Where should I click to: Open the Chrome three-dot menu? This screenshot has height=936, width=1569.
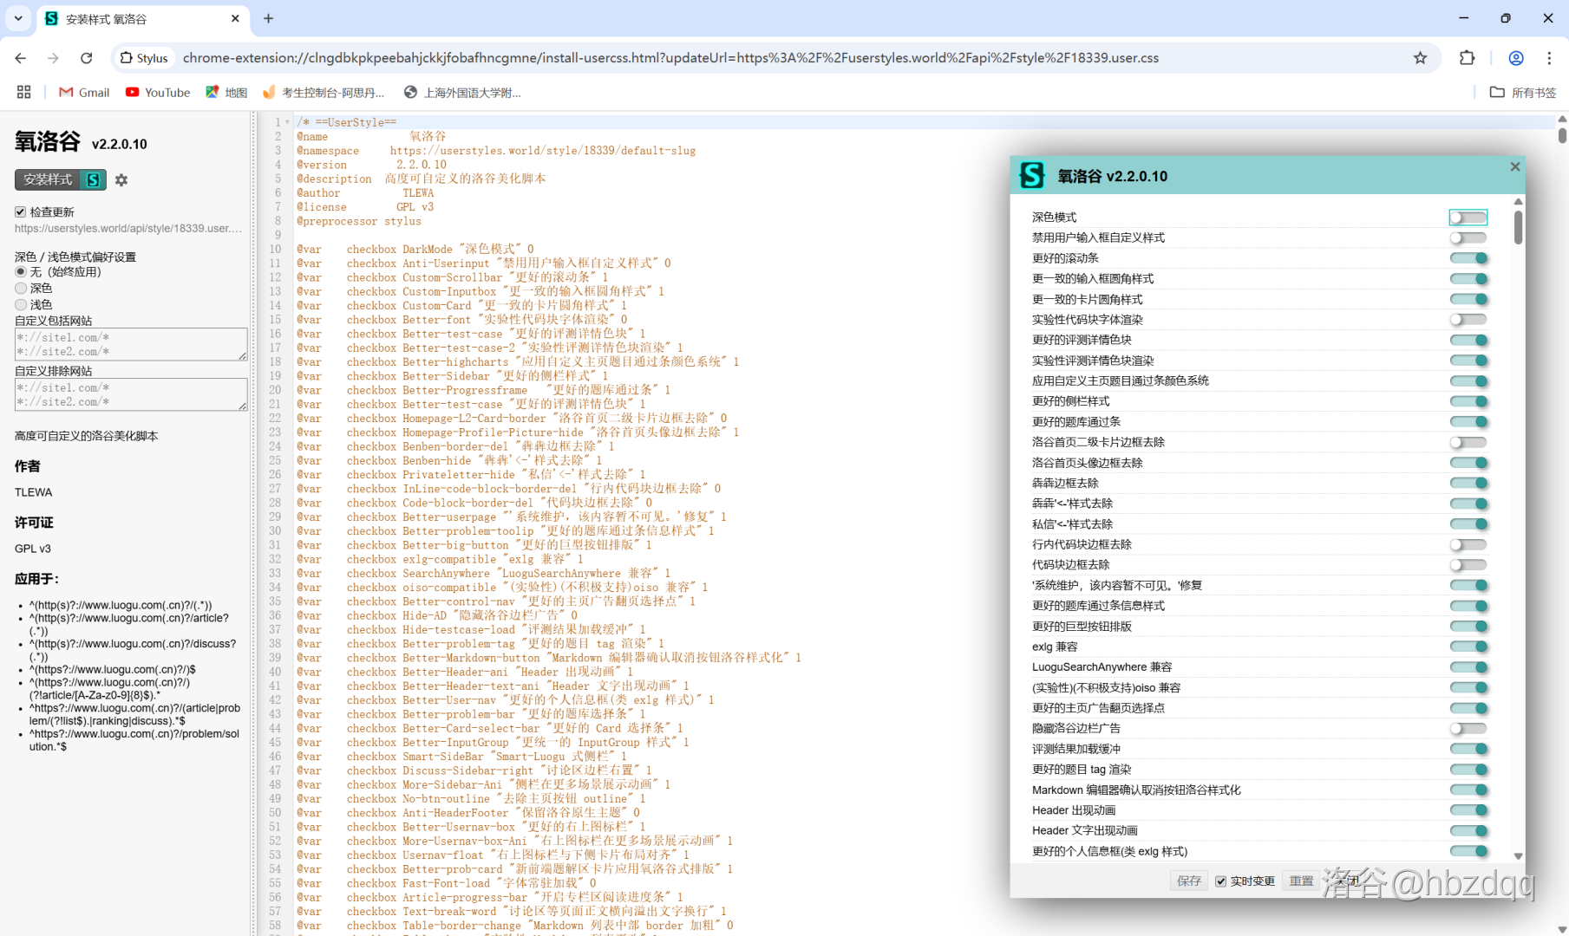pyautogui.click(x=1548, y=58)
